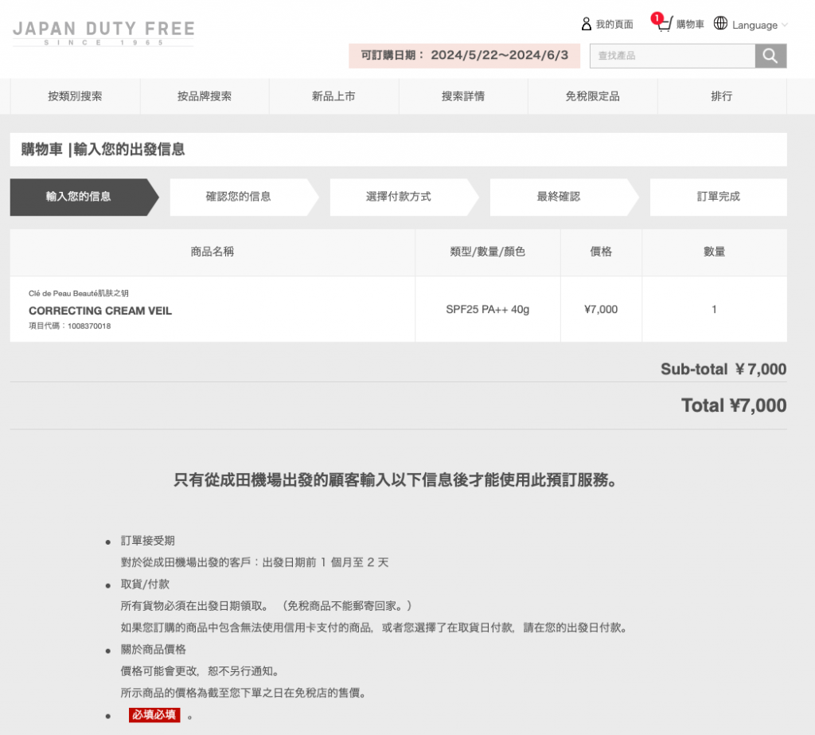The height and width of the screenshot is (735, 815).
Task: Go to 新品上市 new arrivals
Action: 333,96
